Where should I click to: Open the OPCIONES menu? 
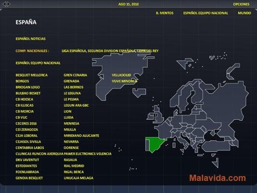[x=241, y=4]
